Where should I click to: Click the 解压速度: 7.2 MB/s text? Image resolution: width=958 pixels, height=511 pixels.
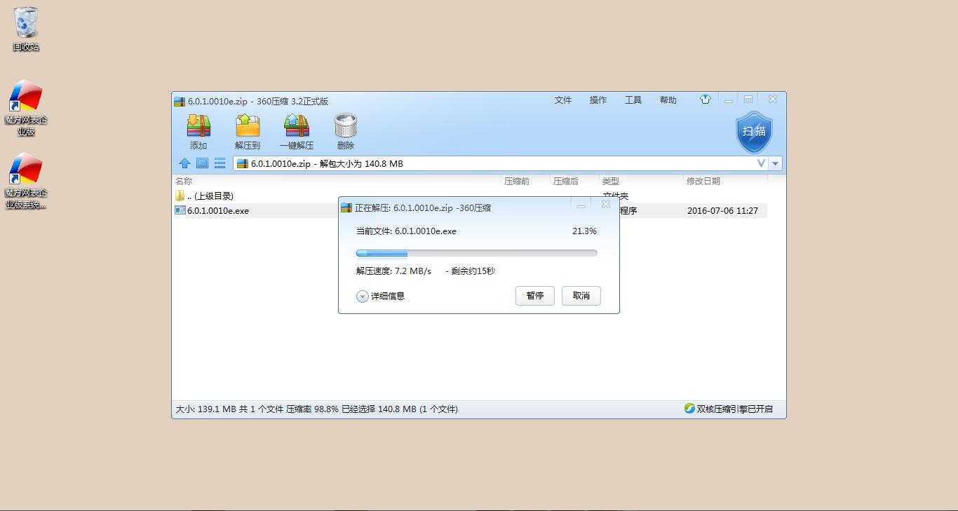pyautogui.click(x=393, y=271)
